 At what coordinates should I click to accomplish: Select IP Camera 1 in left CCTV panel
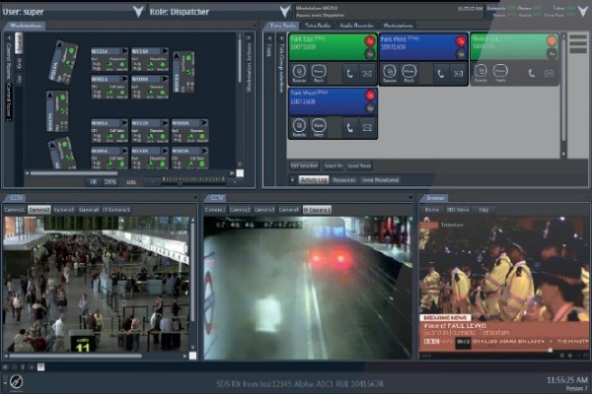point(116,210)
